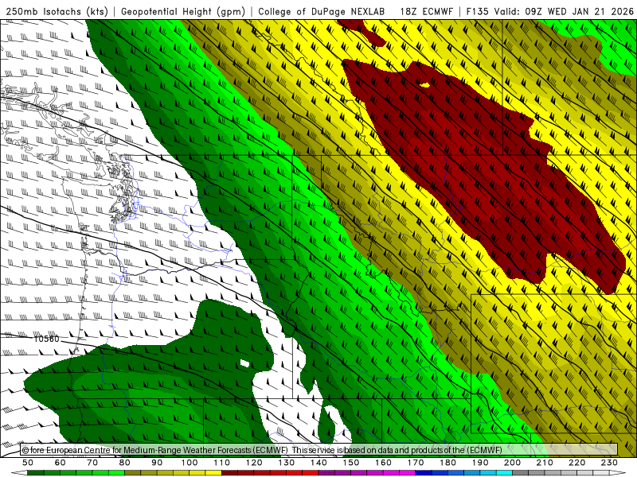Click the '10560' height contour label
The image size is (637, 477).
click(46, 339)
